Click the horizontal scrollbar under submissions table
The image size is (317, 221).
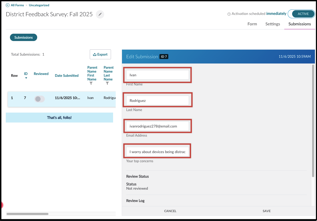(x=27, y=214)
